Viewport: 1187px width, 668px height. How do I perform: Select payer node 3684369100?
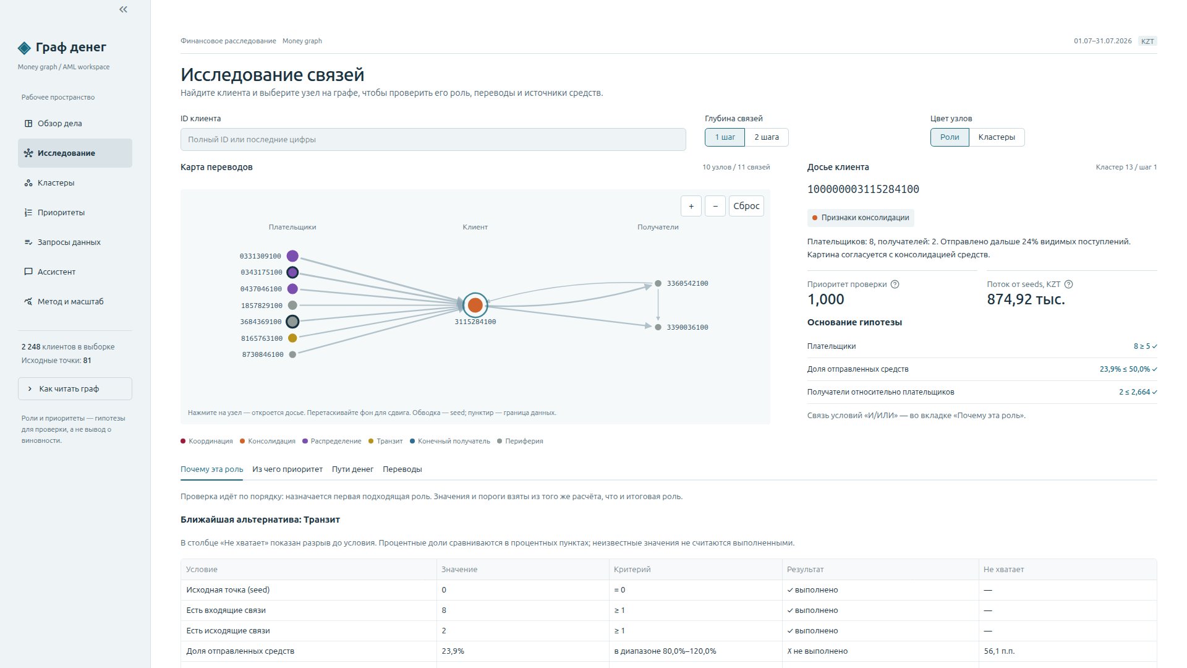pyautogui.click(x=292, y=322)
